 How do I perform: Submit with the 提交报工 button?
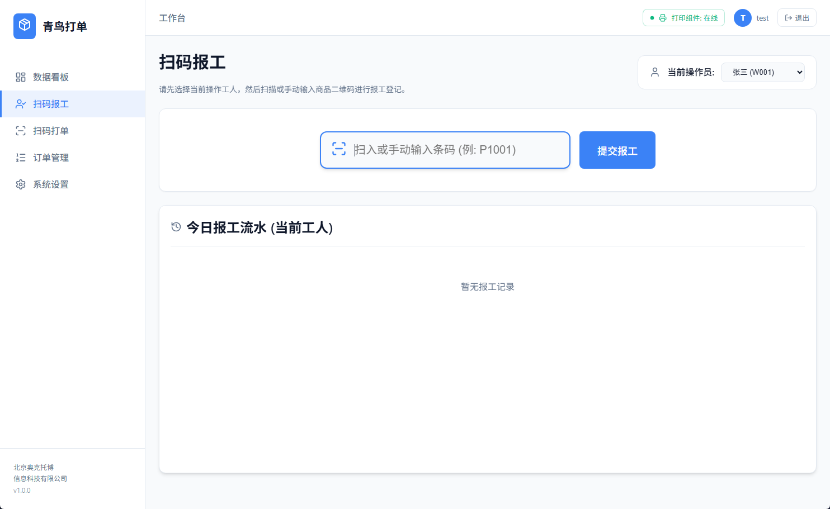tap(617, 150)
